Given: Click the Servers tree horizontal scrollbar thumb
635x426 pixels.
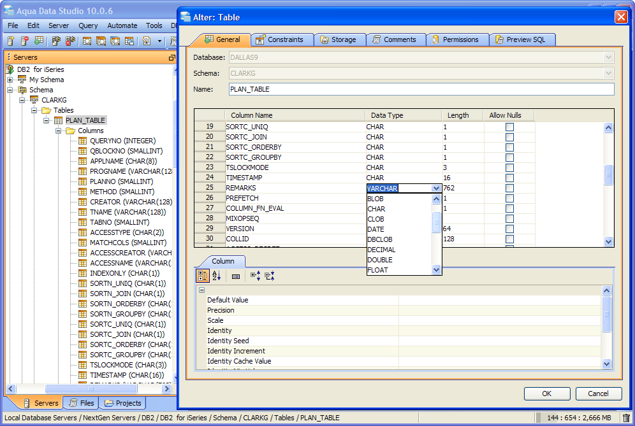Looking at the screenshot, I should (91, 389).
